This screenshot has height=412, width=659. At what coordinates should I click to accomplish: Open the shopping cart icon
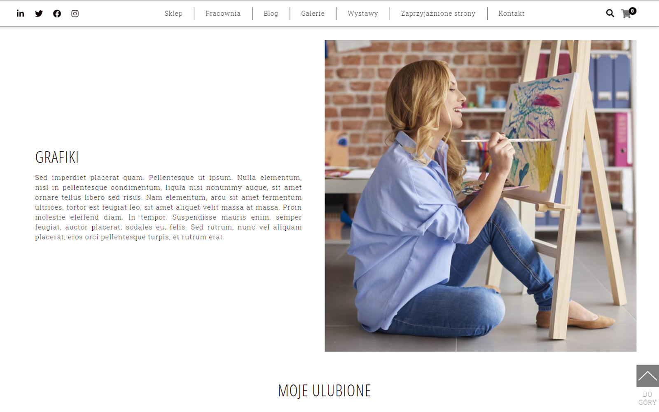(x=626, y=14)
